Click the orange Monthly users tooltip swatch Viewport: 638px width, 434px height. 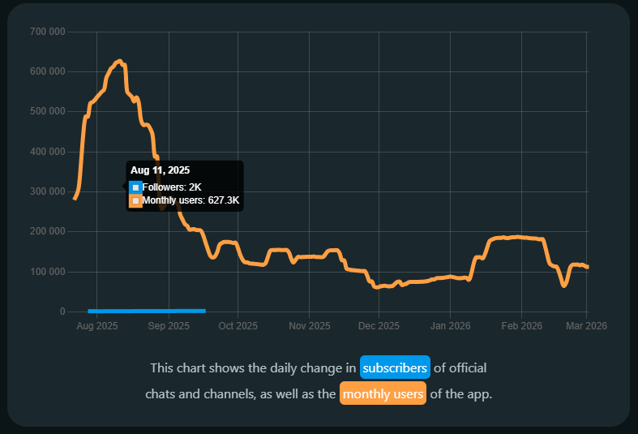135,200
